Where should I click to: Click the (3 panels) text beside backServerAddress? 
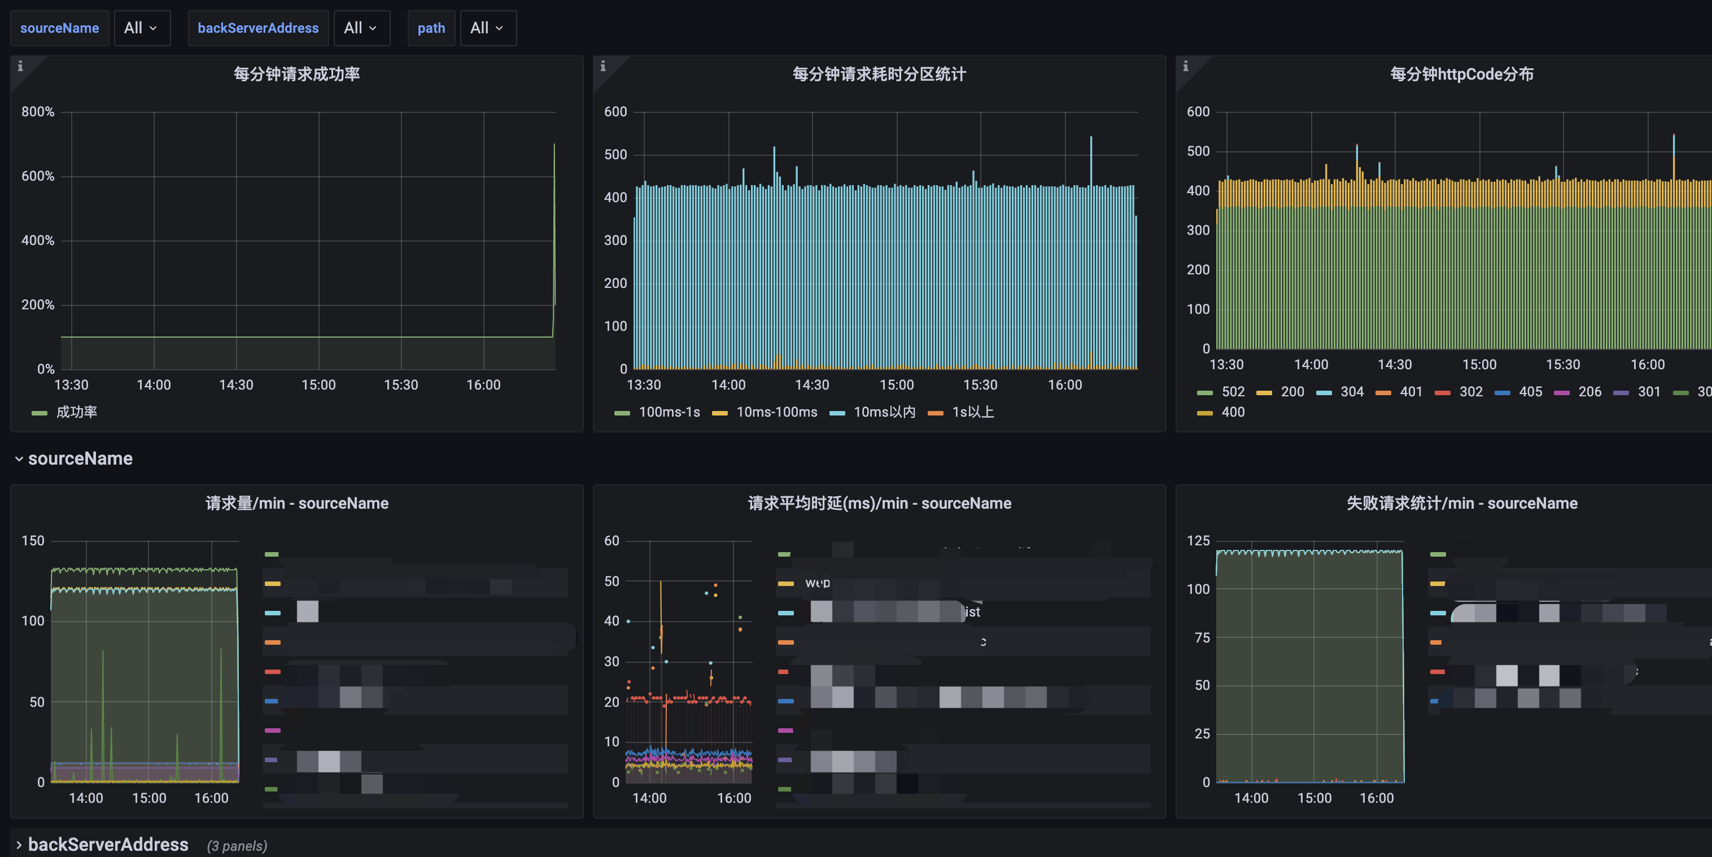[237, 846]
